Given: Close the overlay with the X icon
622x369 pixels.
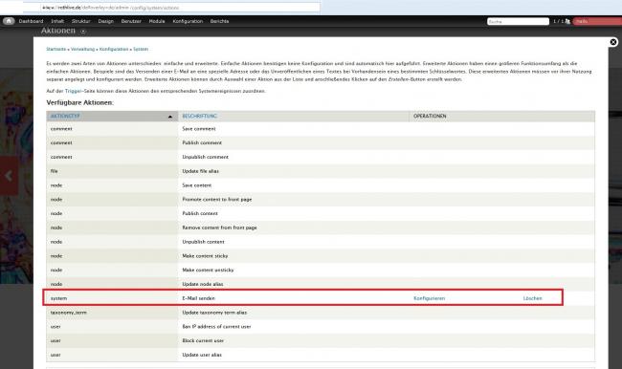Looking at the screenshot, I should pos(613,42).
